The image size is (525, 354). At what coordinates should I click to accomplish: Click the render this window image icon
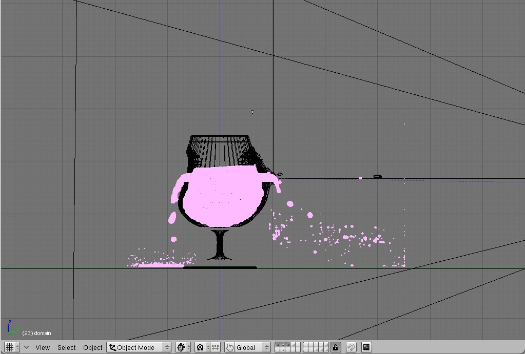[366, 347]
